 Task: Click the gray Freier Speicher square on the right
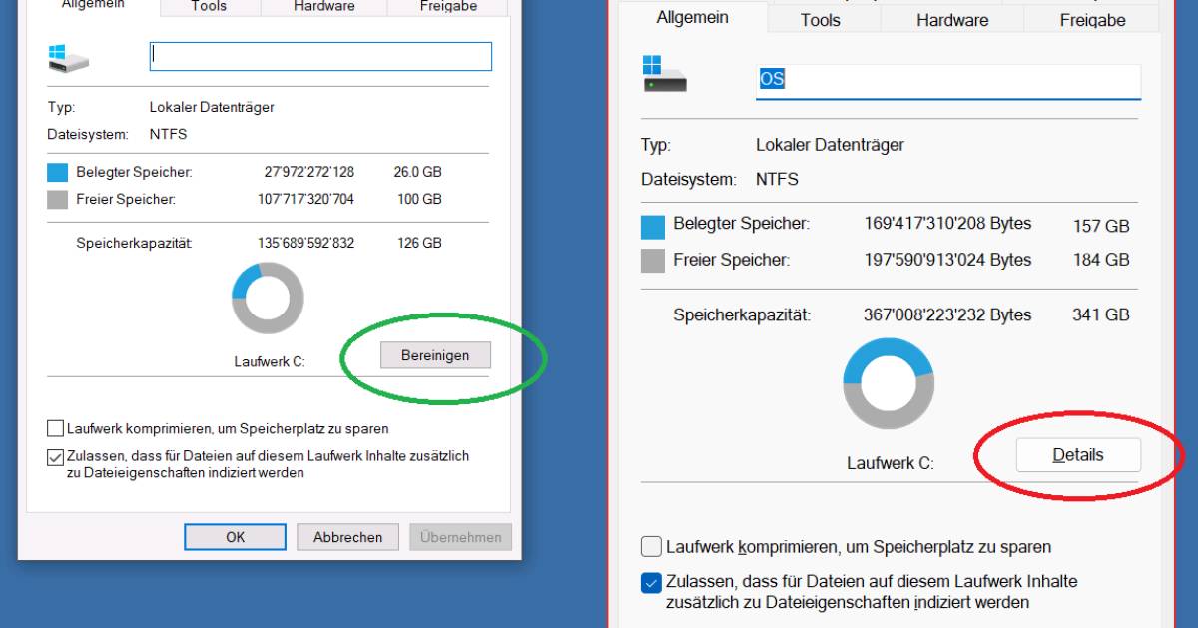[x=651, y=260]
